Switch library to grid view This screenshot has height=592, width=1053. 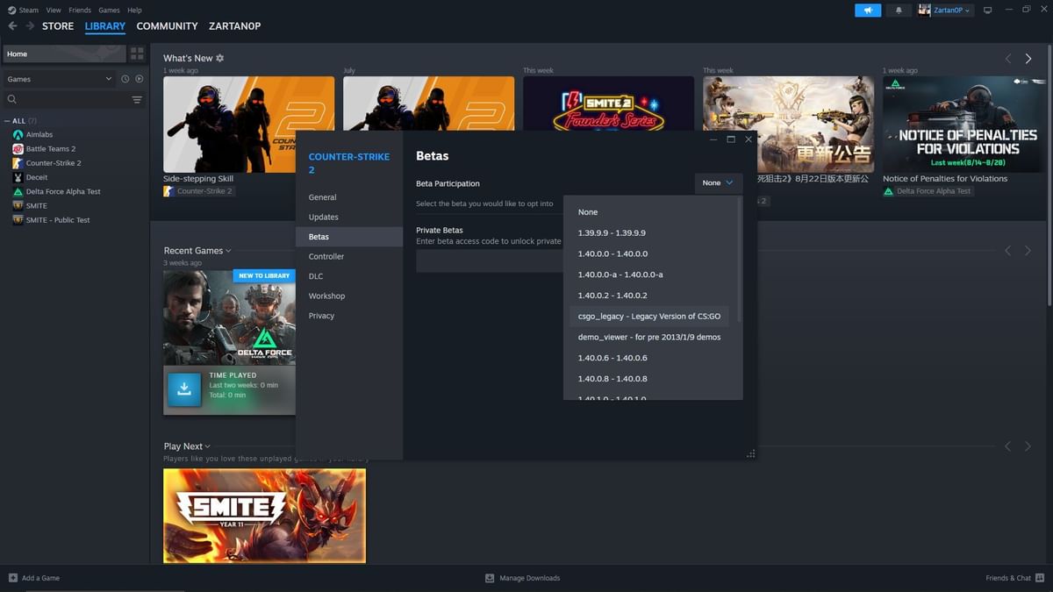click(136, 53)
